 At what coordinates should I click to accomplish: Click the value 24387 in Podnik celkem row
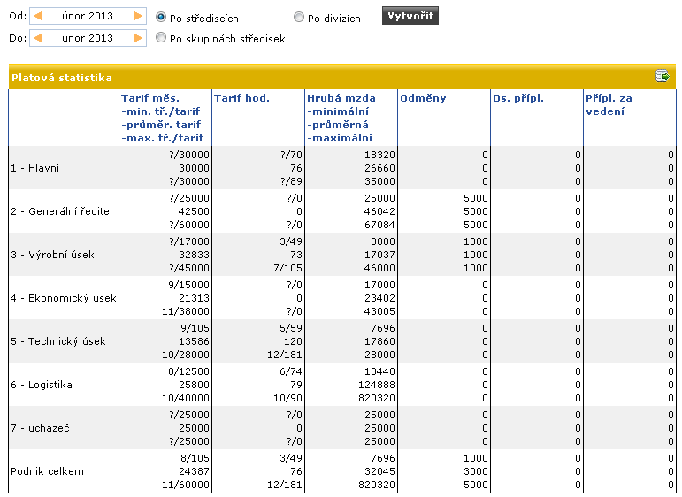pos(194,471)
